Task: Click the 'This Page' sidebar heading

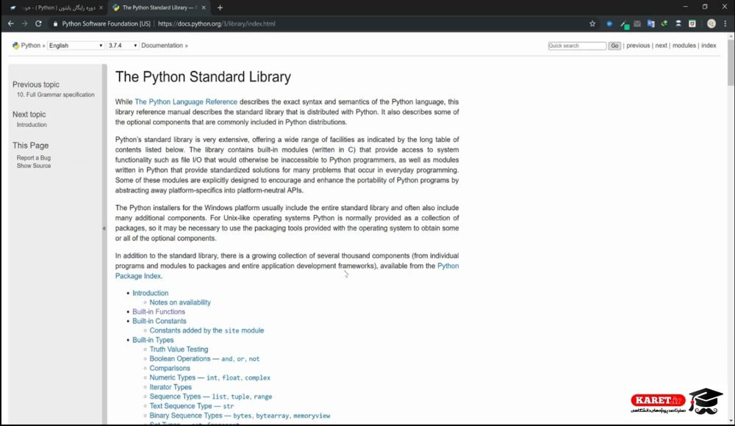Action: coord(30,145)
